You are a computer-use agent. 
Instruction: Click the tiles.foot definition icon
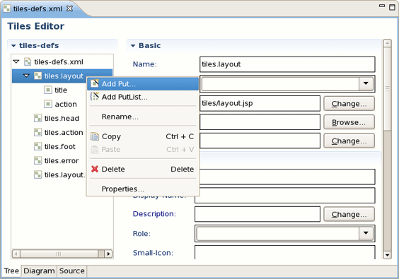(37, 146)
